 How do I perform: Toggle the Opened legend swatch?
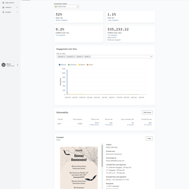point(79,65)
